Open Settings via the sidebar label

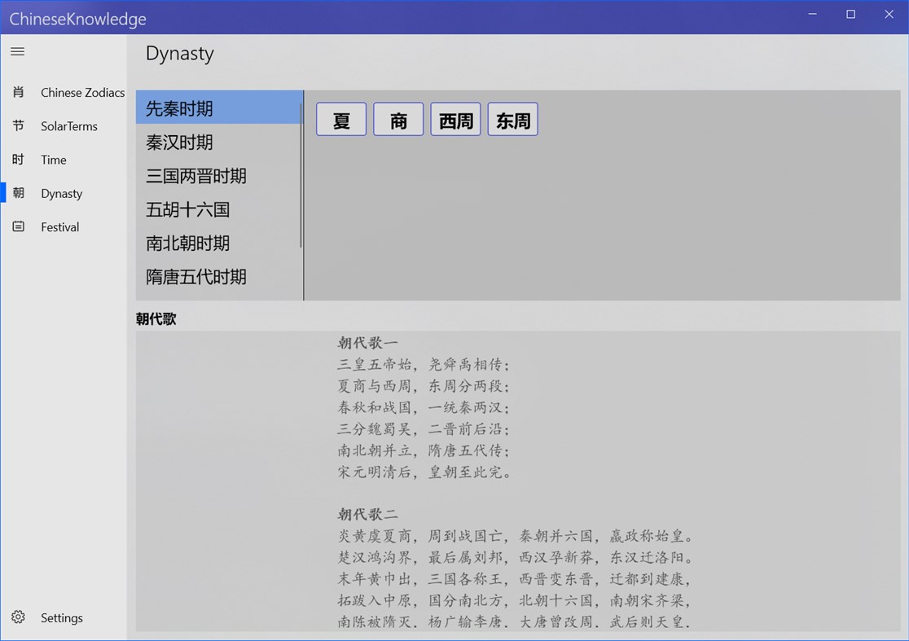point(62,617)
